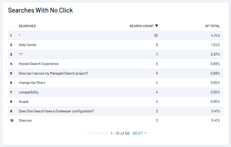The width and height of the screenshot is (231, 147).
Task: Select the 'Help Center' search row
Action: click(116, 45)
